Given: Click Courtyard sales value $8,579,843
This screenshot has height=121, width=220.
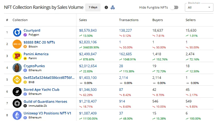Looking at the screenshot, I should (88, 30).
